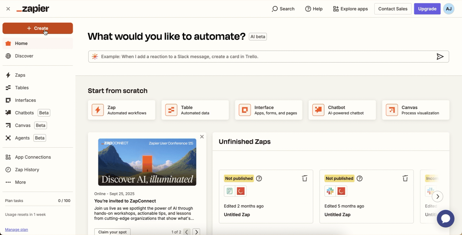Image resolution: width=462 pixels, height=235 pixels.
Task: Dismiss the ZapConnect promo card
Action: pos(202,137)
